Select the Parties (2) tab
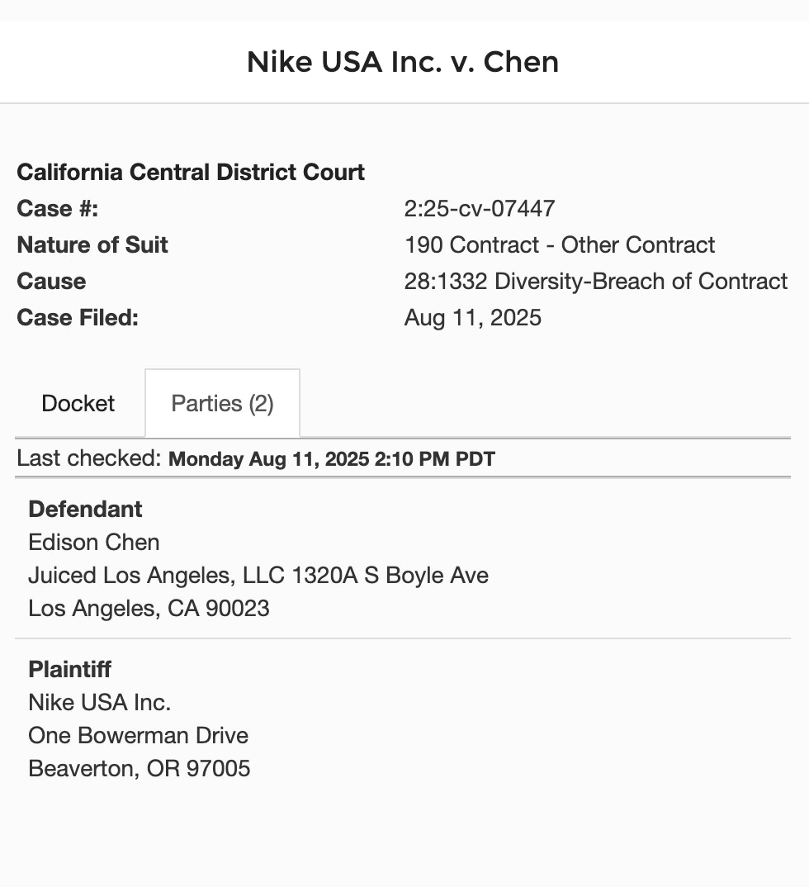 point(222,404)
